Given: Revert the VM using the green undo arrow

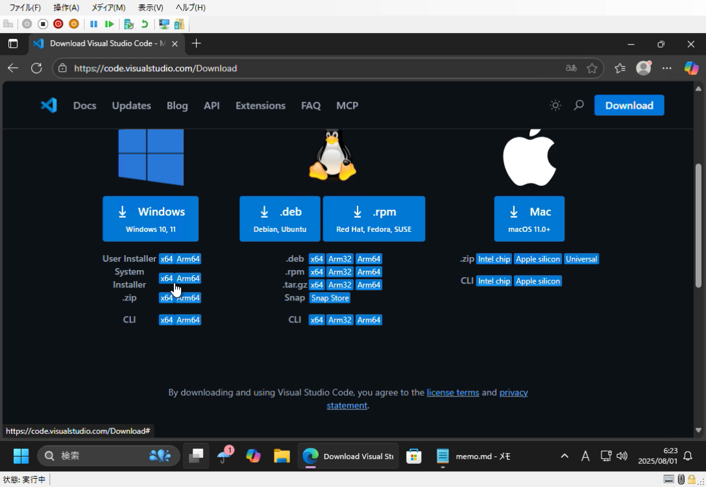Looking at the screenshot, I should [145, 24].
